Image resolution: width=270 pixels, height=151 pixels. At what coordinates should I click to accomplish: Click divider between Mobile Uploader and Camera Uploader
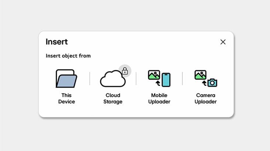point(183,79)
